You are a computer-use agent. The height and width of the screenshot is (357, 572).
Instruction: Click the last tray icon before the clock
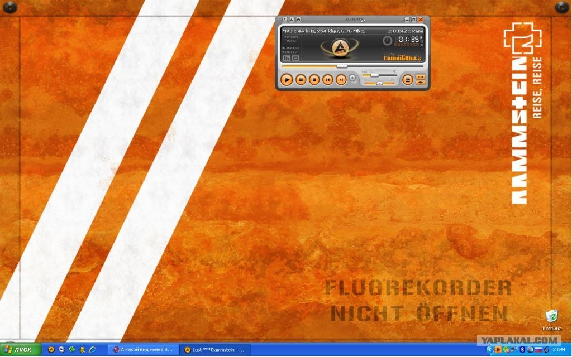coord(546,350)
